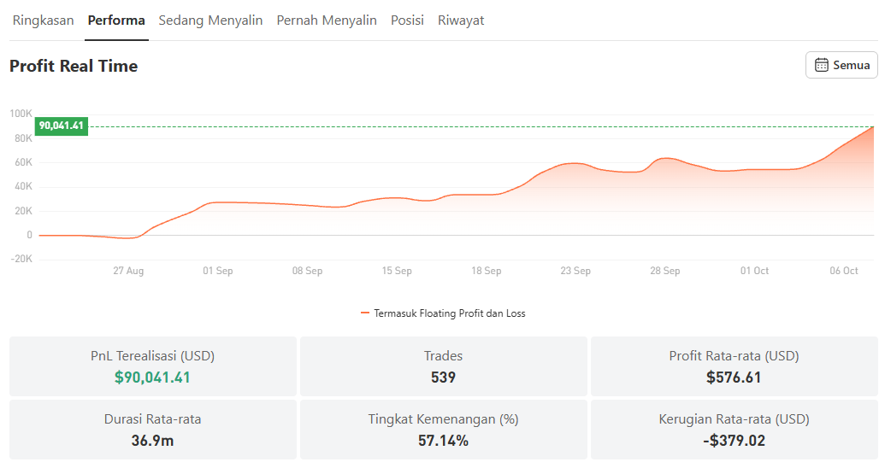The width and height of the screenshot is (885, 468).
Task: Open the Pernah Menyalin tab
Action: pyautogui.click(x=327, y=20)
